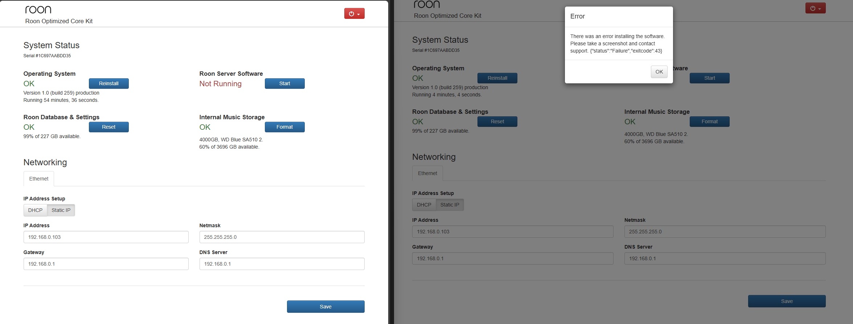853x324 pixels.
Task: Click Save button in left window
Action: 326,307
